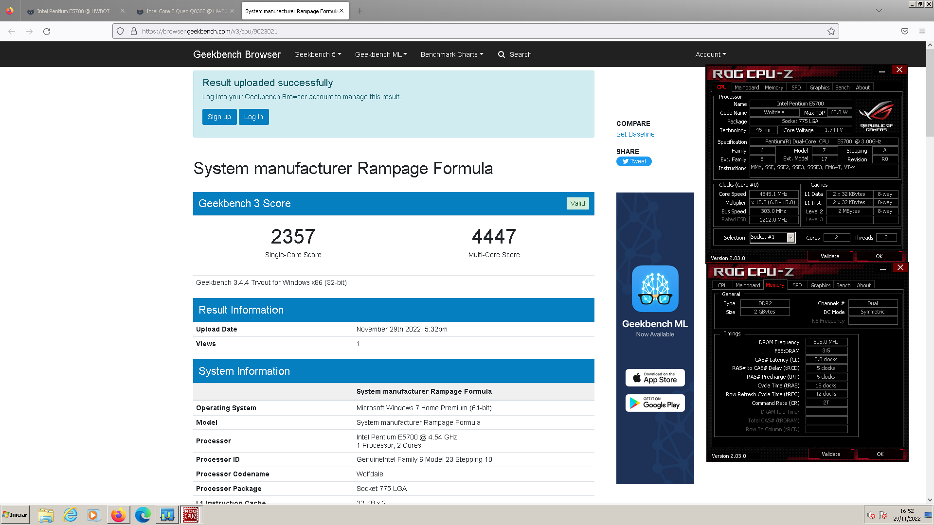Launch Microsoft Edge from taskbar
This screenshot has width=934, height=525.
(x=143, y=515)
